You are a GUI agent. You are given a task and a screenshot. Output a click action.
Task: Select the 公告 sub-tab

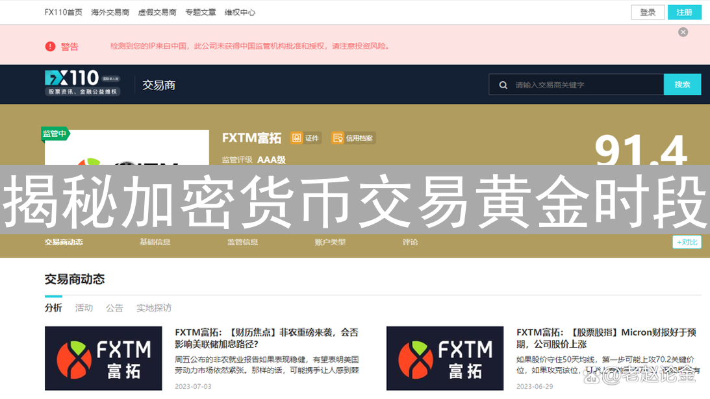pos(114,308)
